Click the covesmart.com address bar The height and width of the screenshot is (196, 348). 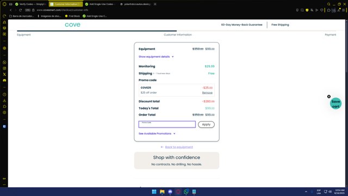tap(63, 10)
